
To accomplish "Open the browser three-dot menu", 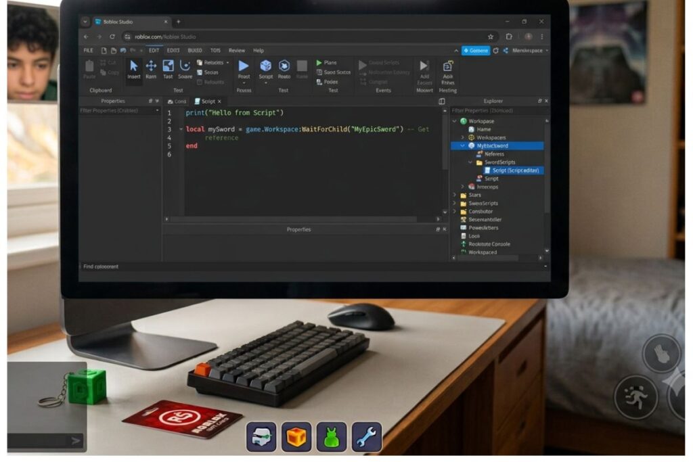I will [x=542, y=37].
